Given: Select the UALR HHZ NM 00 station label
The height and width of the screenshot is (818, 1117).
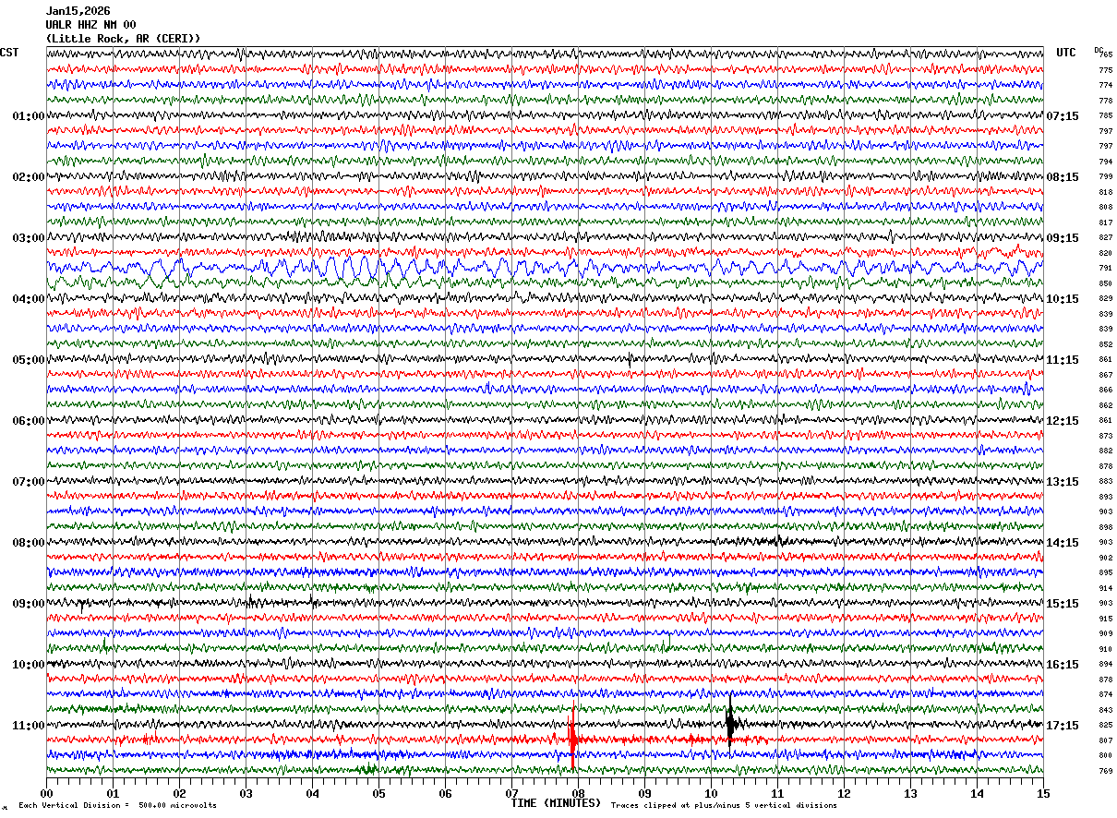Looking at the screenshot, I should point(90,25).
